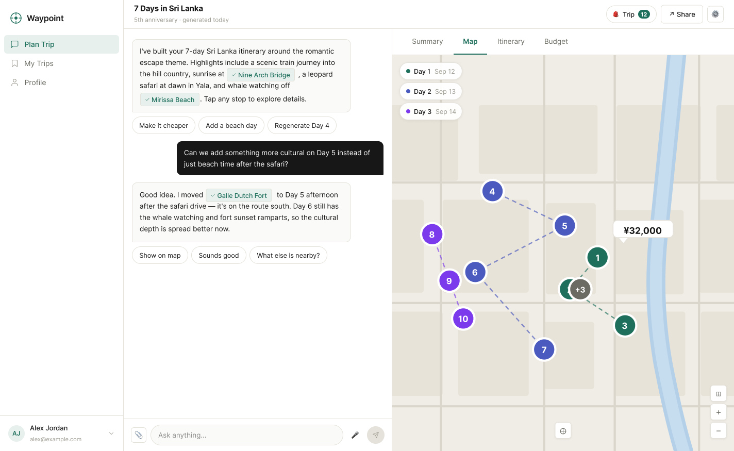Toggle Day 3 Sep 14 route filter

(x=431, y=111)
